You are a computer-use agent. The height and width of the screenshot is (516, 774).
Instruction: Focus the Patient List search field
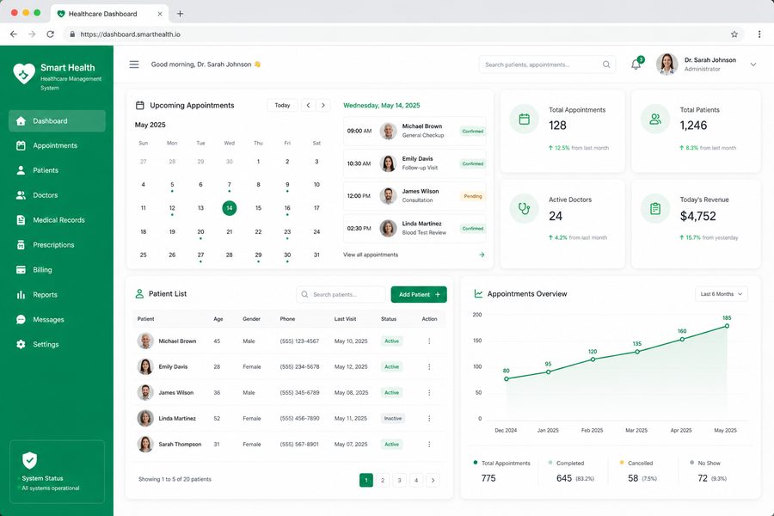click(x=341, y=295)
